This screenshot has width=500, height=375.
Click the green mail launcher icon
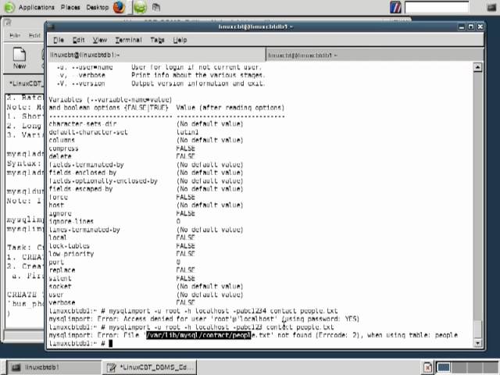140,7
